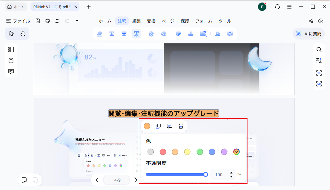Select the Highlight tool in the annotation toolbar
Screen dimensions: 330x190
[100, 34]
